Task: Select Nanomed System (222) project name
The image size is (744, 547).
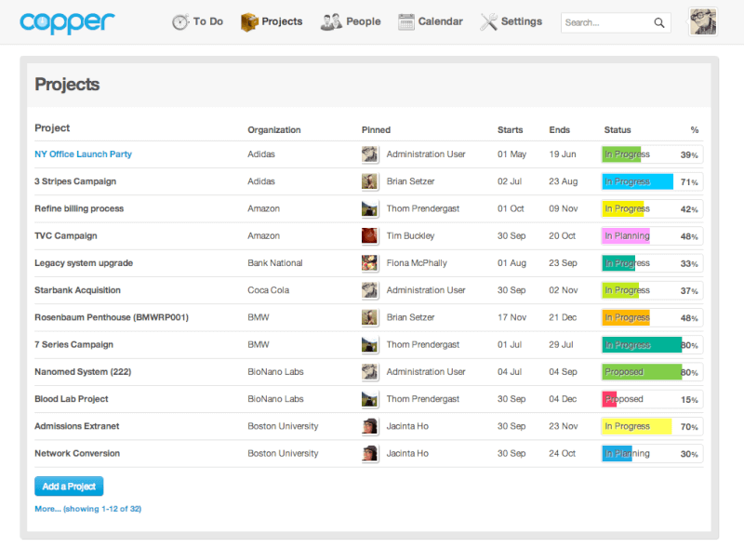Action: point(83,372)
